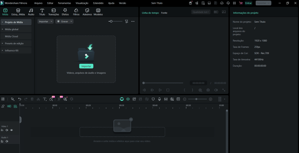Viewport: 299px width, 153px height.
Task: Lock the Vídeo 1 track
Action: [x=2, y=130]
